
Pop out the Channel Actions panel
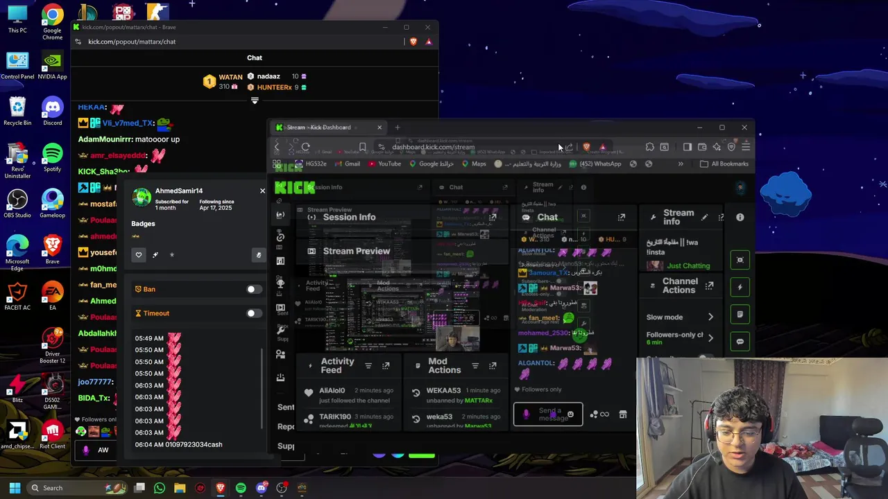(x=709, y=286)
